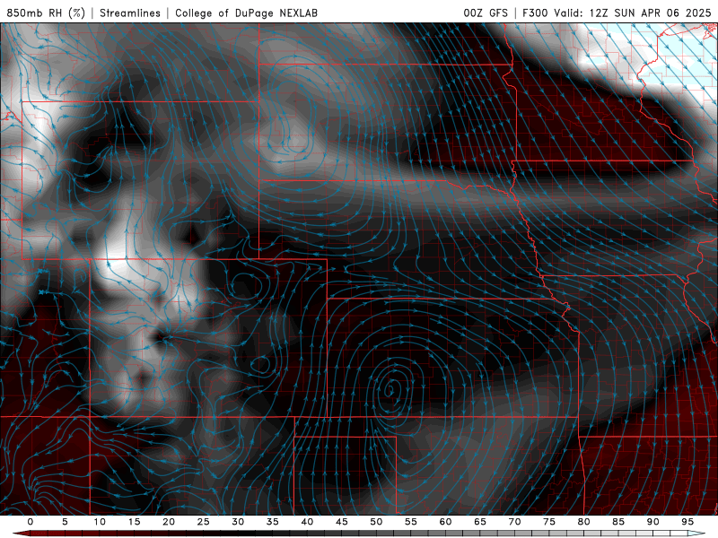The width and height of the screenshot is (718, 538).
Task: Select the 75 value on the color scale
Action: pos(549,522)
